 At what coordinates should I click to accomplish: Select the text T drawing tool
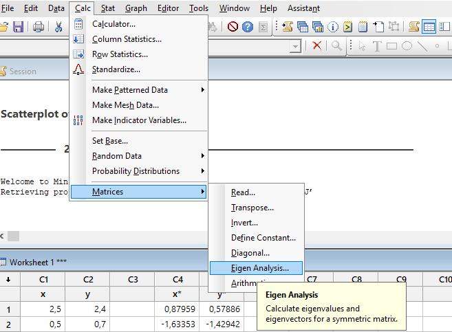coord(377,46)
